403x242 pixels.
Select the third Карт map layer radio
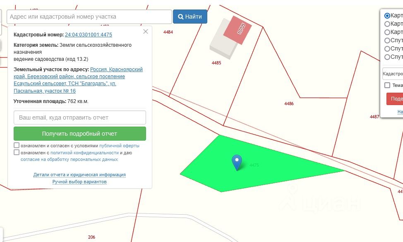pyautogui.click(x=387, y=32)
